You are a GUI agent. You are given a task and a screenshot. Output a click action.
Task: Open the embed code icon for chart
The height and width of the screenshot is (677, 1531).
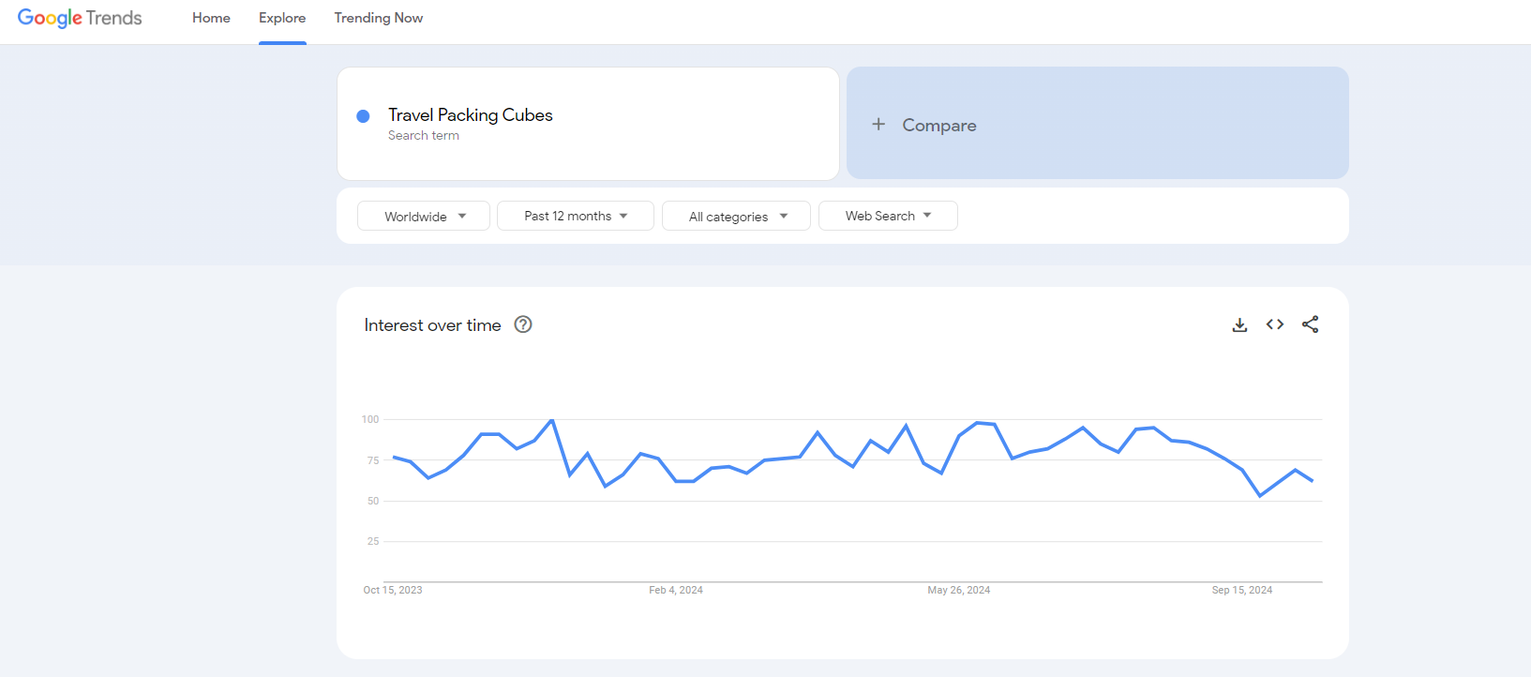1275,324
